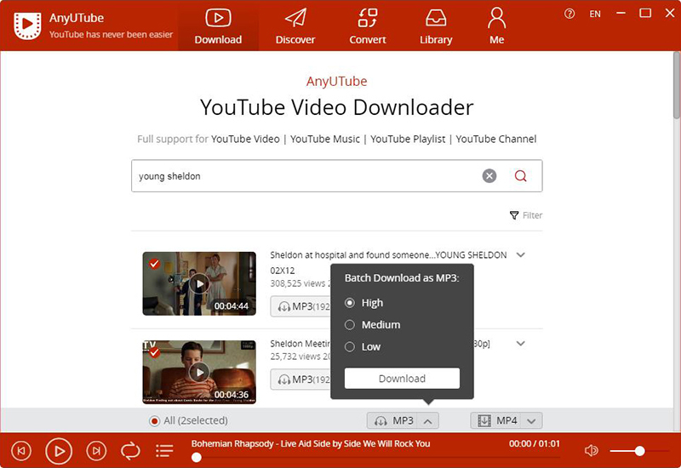The width and height of the screenshot is (681, 468).
Task: Click the vertical scrollbar
Action: [677, 85]
